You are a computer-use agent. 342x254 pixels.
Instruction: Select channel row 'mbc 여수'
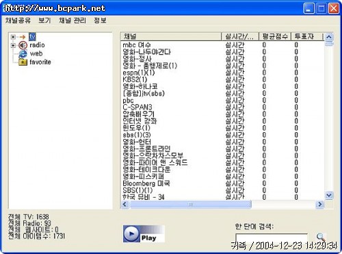tap(222, 45)
